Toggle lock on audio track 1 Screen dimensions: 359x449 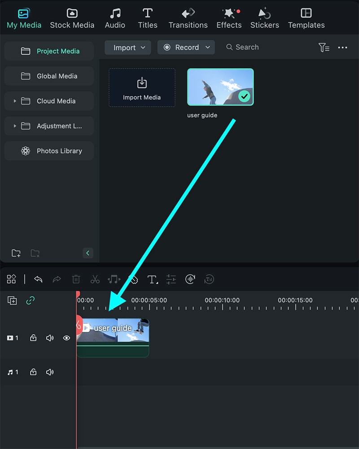(x=33, y=372)
